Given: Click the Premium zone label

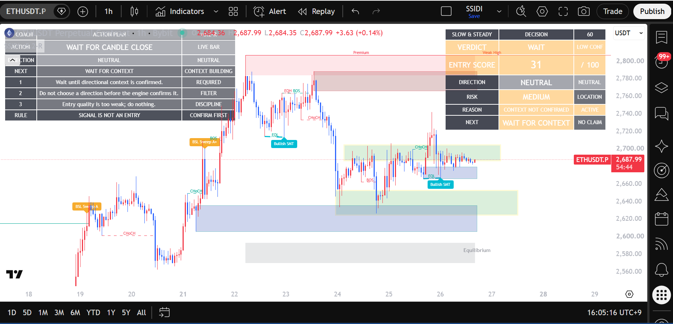Looking at the screenshot, I should (x=361, y=53).
